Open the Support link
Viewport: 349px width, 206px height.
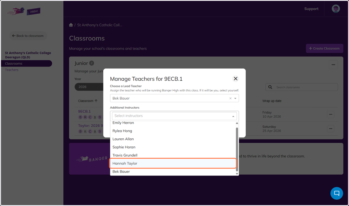[x=311, y=9]
